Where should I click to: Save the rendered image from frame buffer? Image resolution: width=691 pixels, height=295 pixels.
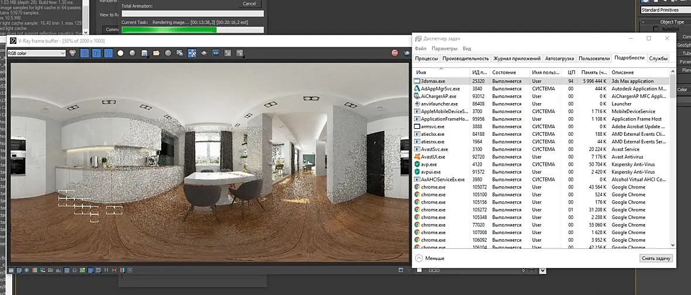pyautogui.click(x=144, y=53)
